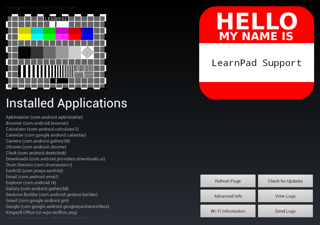Open Advanced Info
The height and width of the screenshot is (225, 320).
(228, 196)
